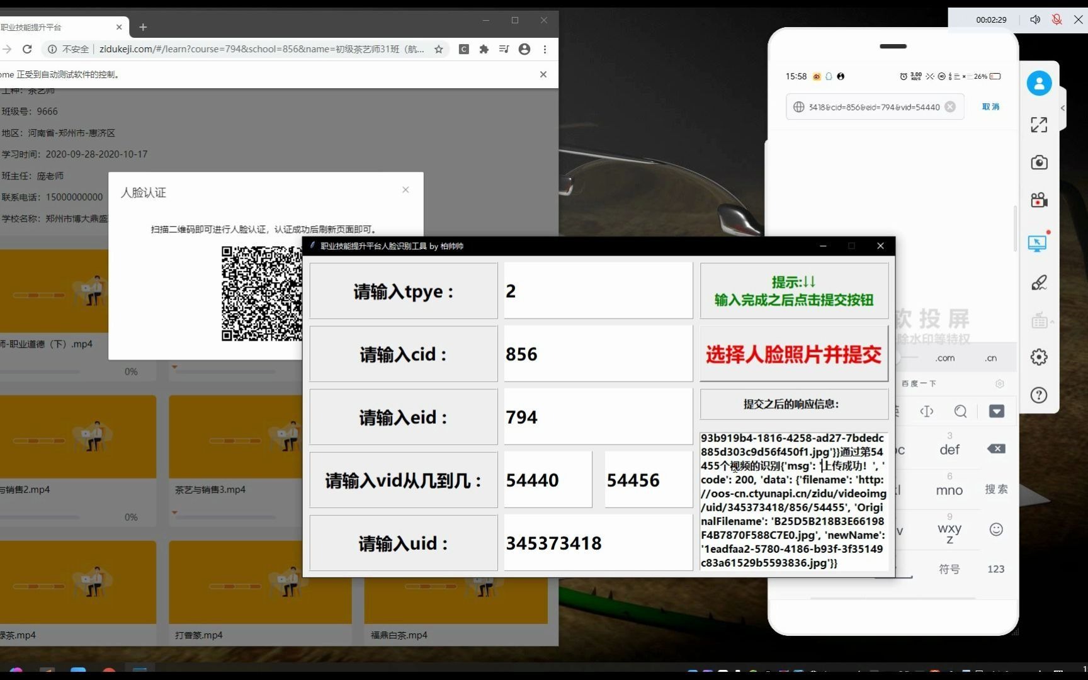Tap the backspace key on phone keyboard
This screenshot has height=680, width=1088.
(x=996, y=449)
